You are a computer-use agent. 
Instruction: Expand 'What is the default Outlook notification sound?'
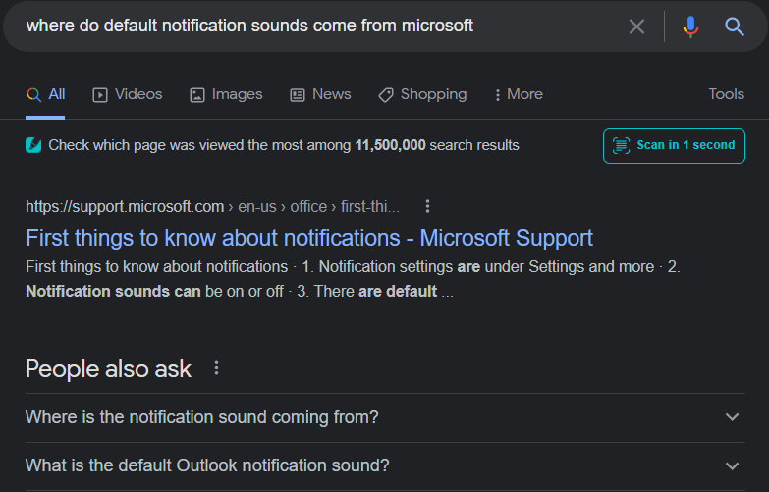click(x=732, y=465)
